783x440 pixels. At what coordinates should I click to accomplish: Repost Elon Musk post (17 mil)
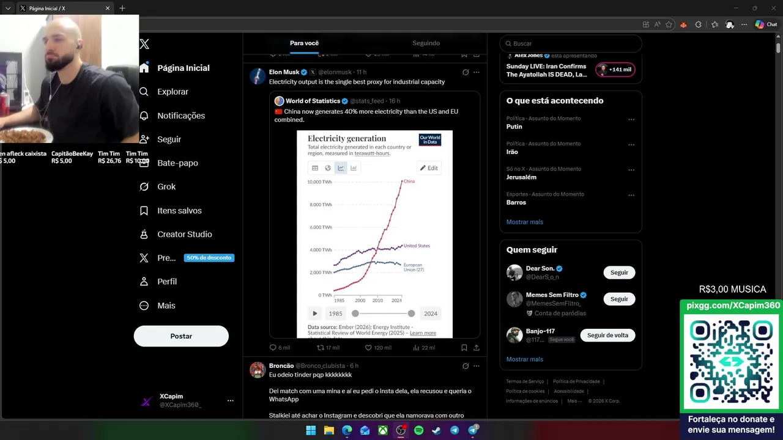[328, 348]
